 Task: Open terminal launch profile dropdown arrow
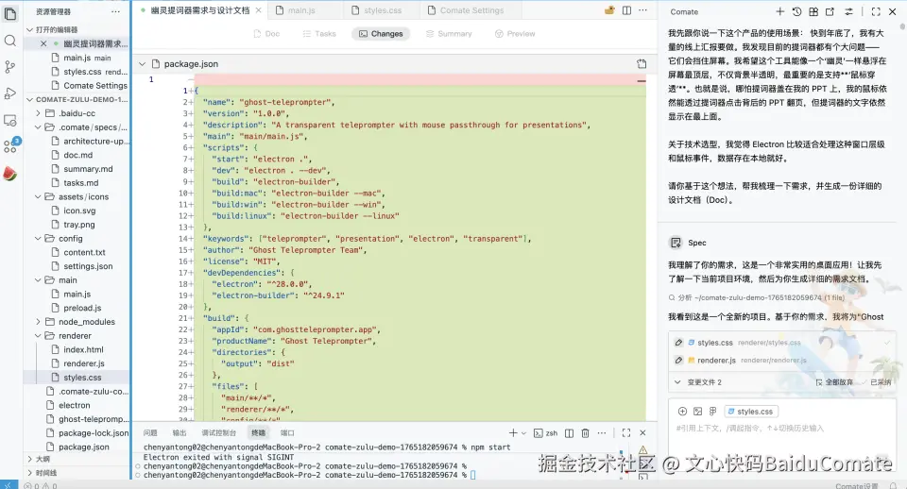click(523, 433)
